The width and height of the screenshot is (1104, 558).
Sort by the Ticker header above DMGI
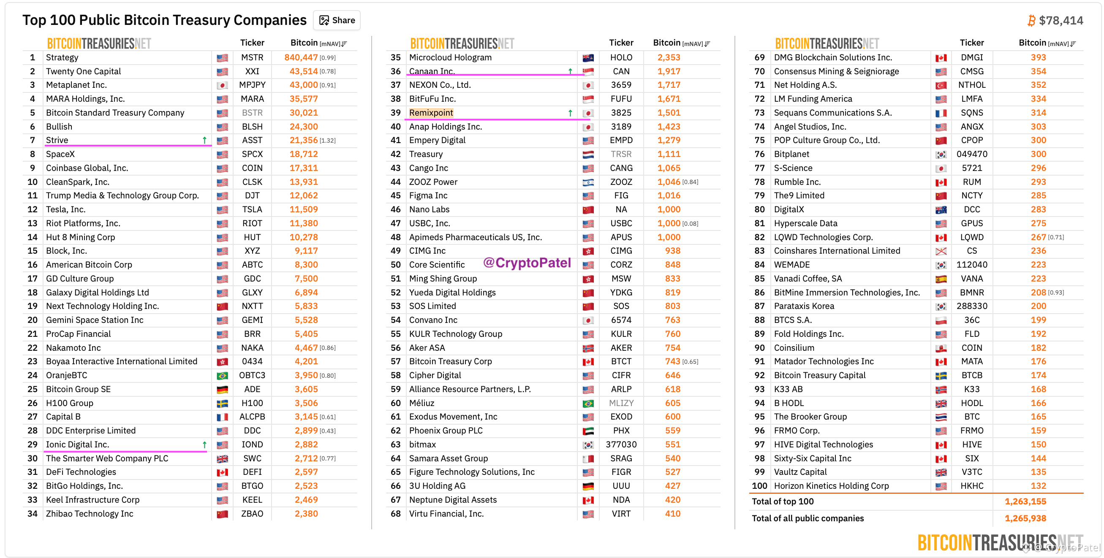971,43
